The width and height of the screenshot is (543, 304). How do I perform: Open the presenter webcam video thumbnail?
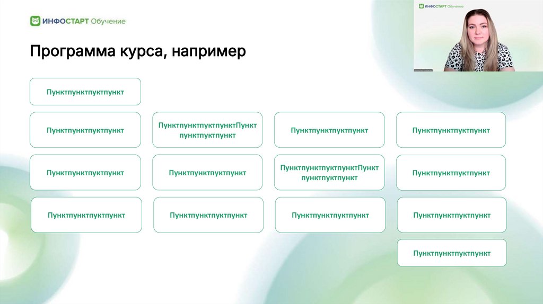pyautogui.click(x=478, y=35)
